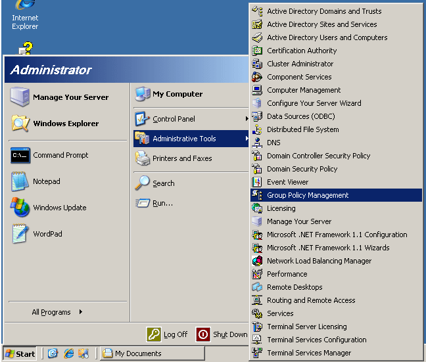Click the Log Off button
The image size is (426, 362).
click(x=167, y=334)
